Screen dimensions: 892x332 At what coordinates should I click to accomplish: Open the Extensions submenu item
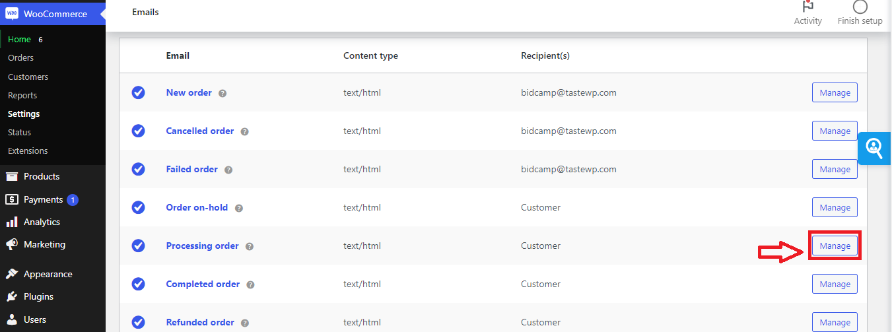pos(28,151)
